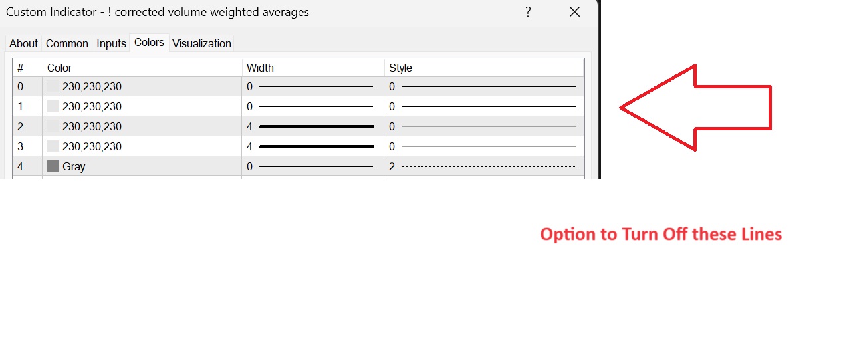Open the Visualization tab

[201, 43]
